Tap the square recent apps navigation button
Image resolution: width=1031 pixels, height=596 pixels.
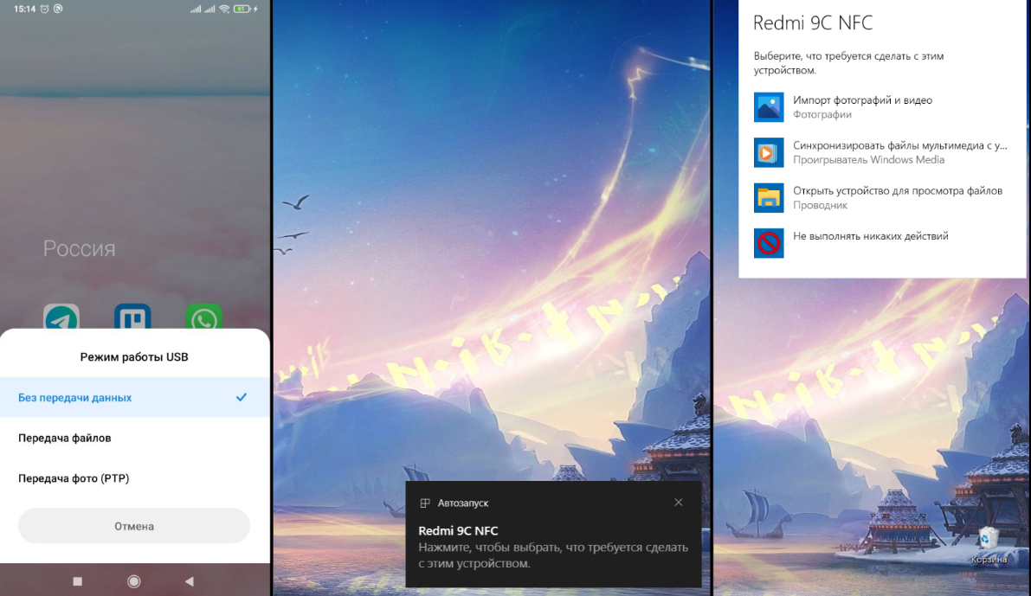pyautogui.click(x=78, y=581)
